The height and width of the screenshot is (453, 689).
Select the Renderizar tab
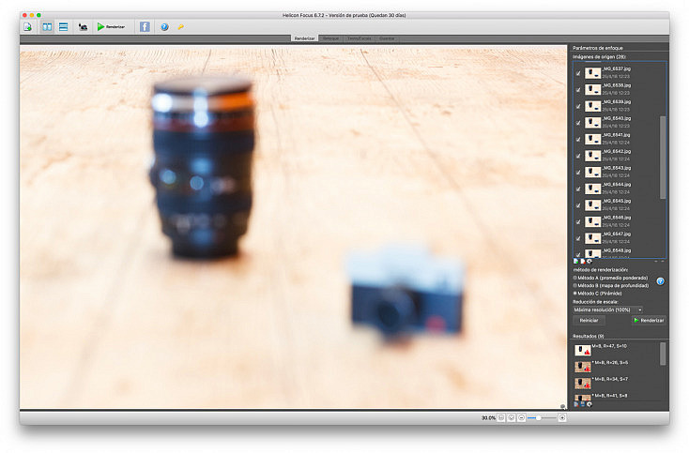coord(304,38)
